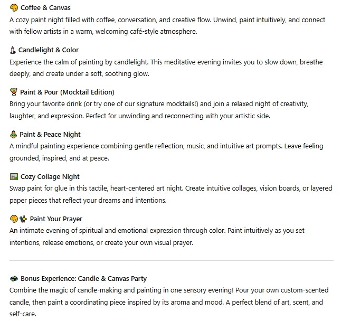The height and width of the screenshot is (321, 341).
Task: Select the Paint & Peace Night heading
Action: (50, 135)
